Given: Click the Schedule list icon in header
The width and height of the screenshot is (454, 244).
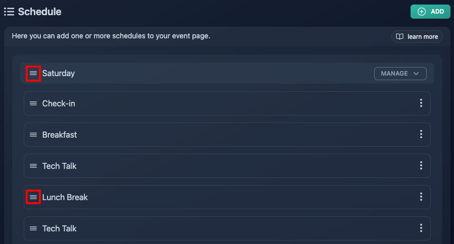Looking at the screenshot, I should pyautogui.click(x=9, y=12).
